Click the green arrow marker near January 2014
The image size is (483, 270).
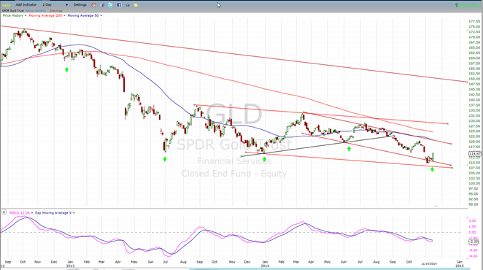point(264,159)
